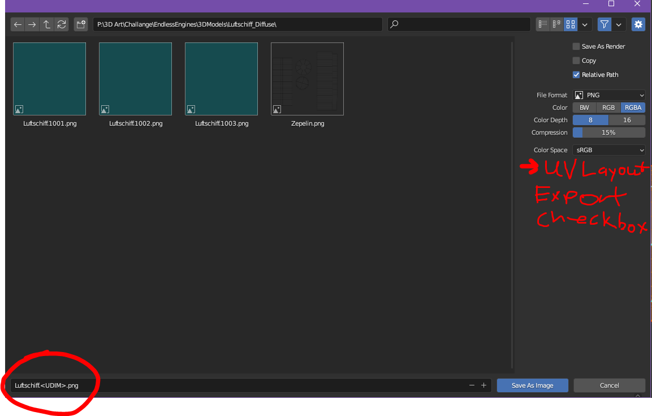The width and height of the screenshot is (652, 416).
Task: Click file name field Luftschiff.<UDIM>.png
Action: (251, 385)
